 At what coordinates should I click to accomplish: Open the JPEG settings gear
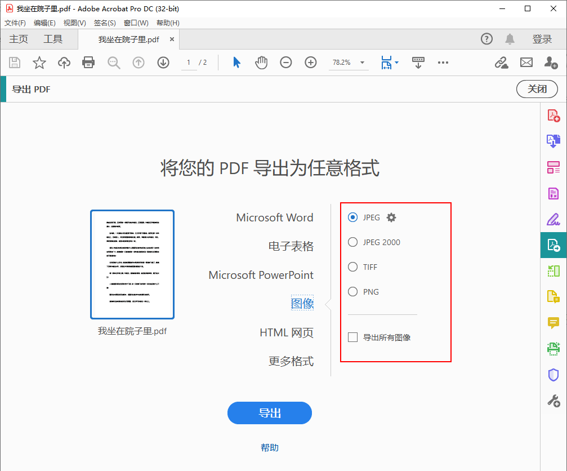(x=392, y=217)
